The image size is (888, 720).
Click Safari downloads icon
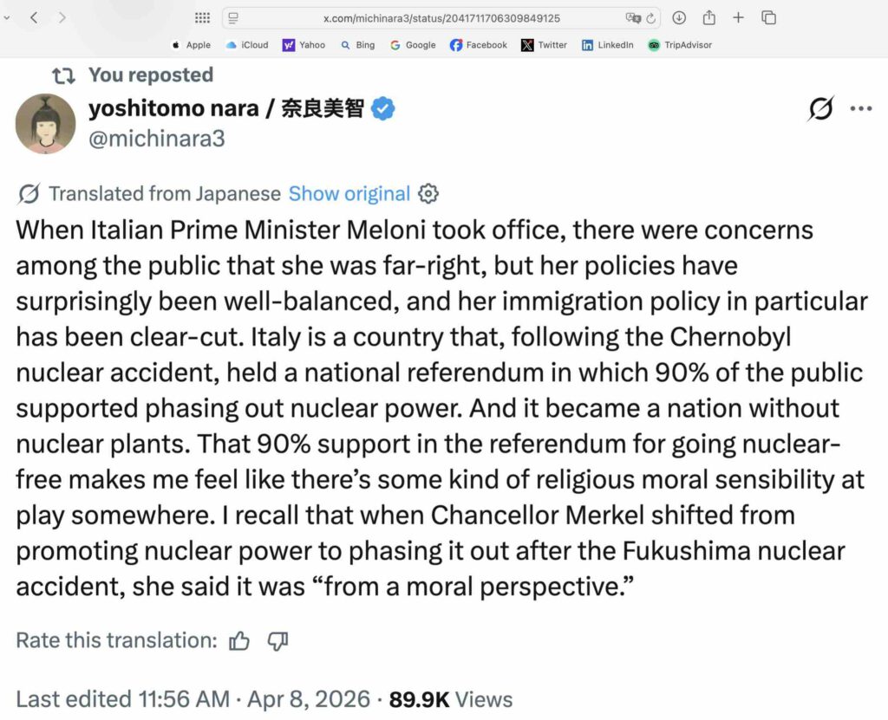click(679, 17)
